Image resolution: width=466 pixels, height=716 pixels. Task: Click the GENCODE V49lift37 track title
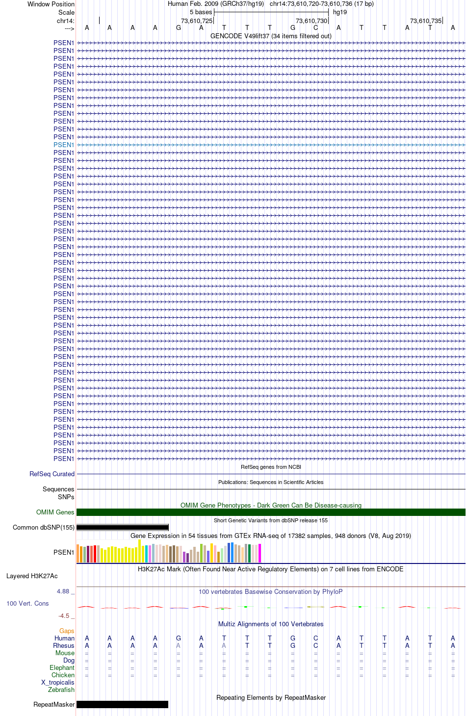click(x=271, y=36)
